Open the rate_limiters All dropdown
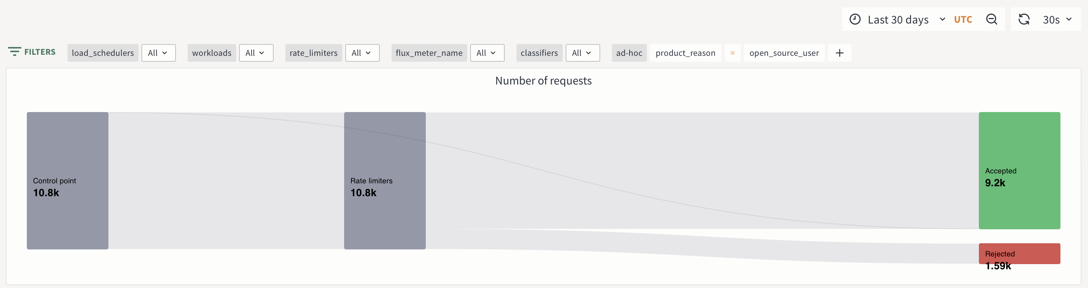Screen dimensions: 1088x288 coord(362,53)
